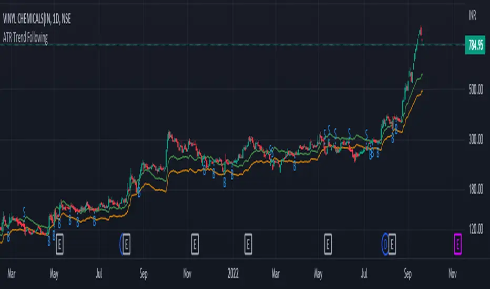Image resolution: width=490 pixels, height=289 pixels.
Task: Click the INR currency label
Action: [x=473, y=15]
